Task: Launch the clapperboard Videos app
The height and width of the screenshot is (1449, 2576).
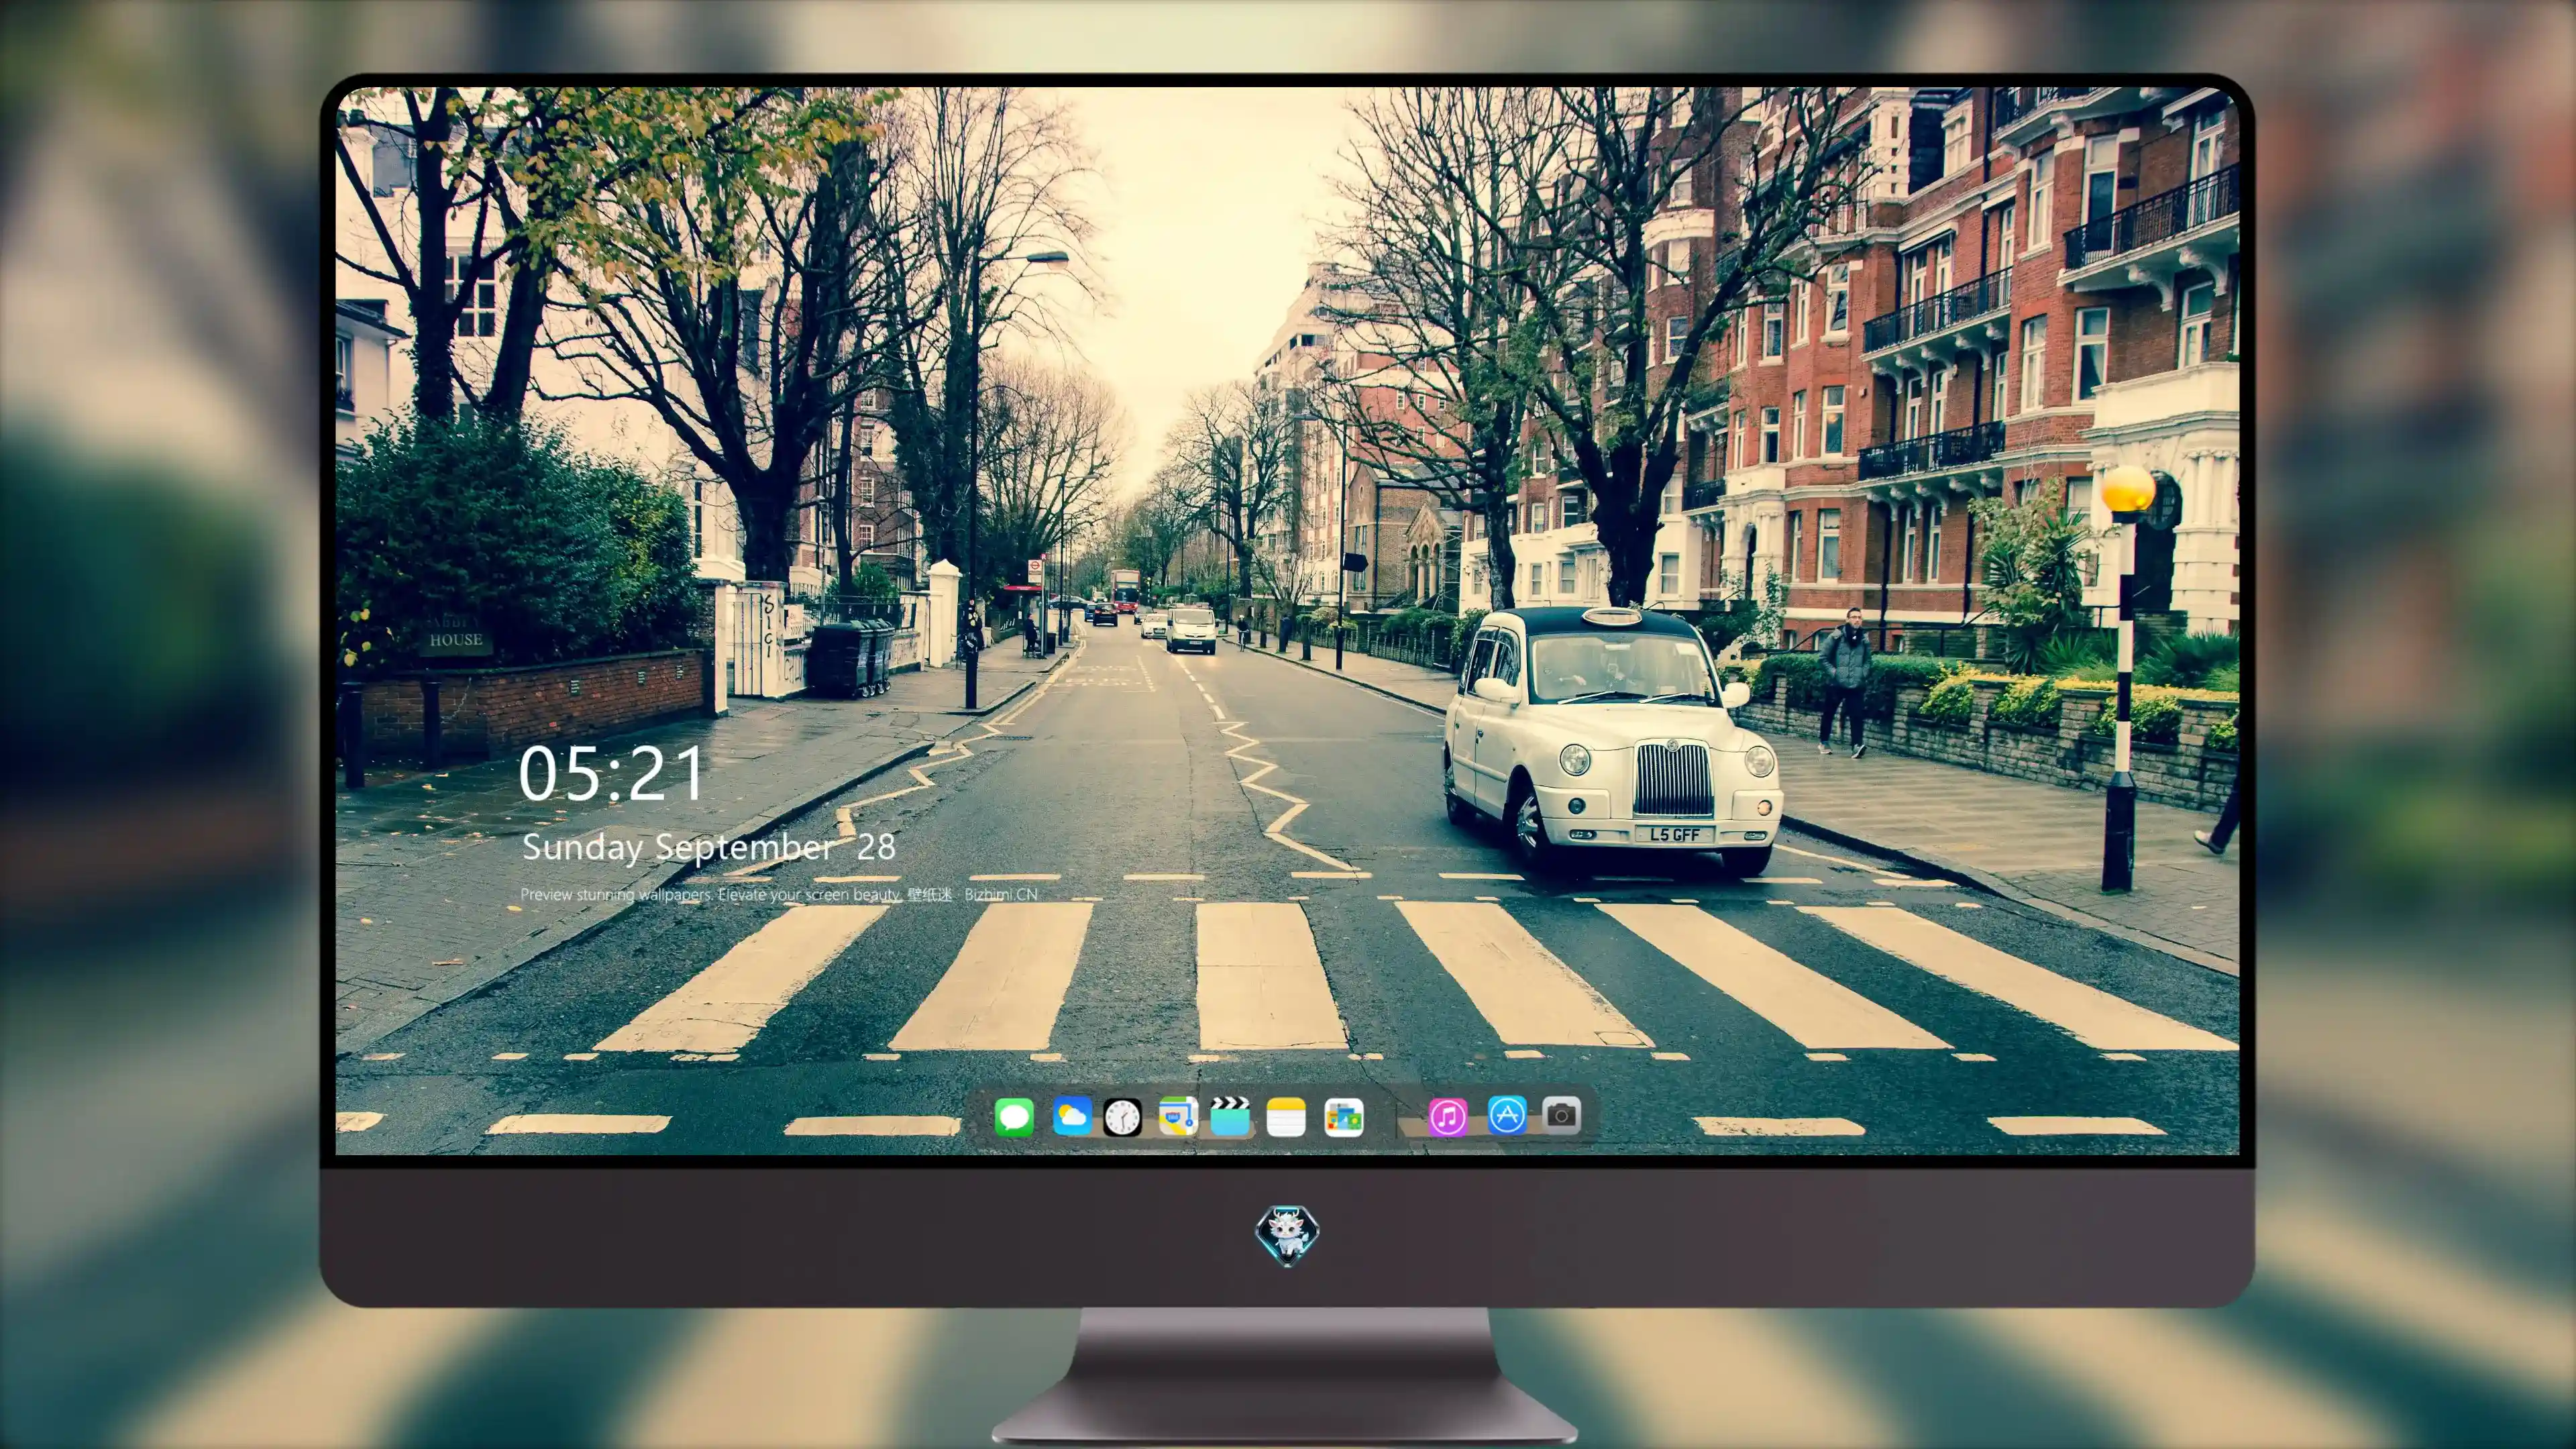Action: tap(1230, 1116)
